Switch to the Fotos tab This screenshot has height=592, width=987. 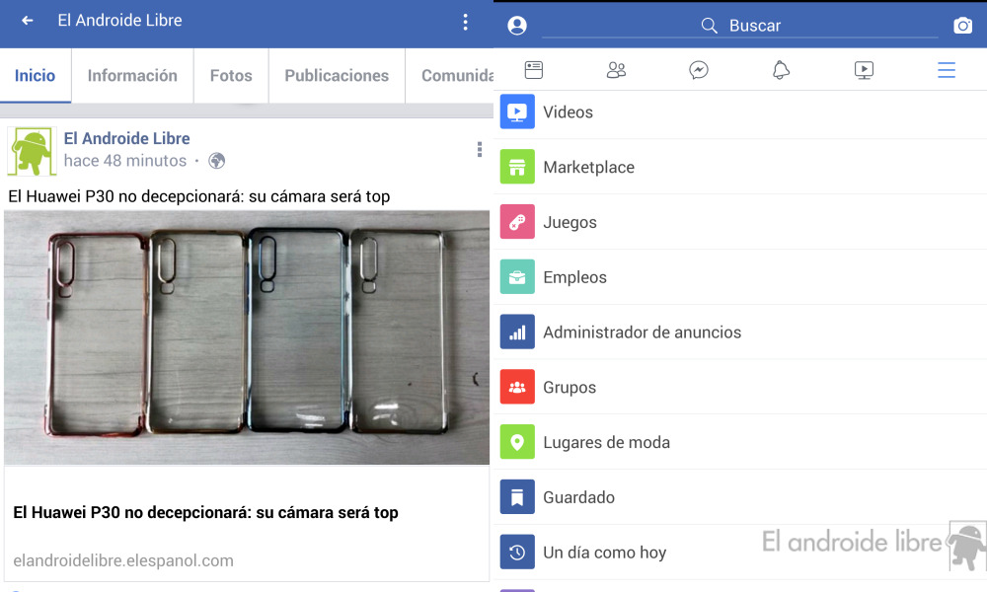coord(231,76)
